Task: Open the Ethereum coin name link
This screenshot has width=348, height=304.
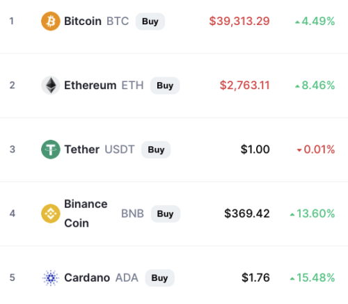Action: (90, 86)
